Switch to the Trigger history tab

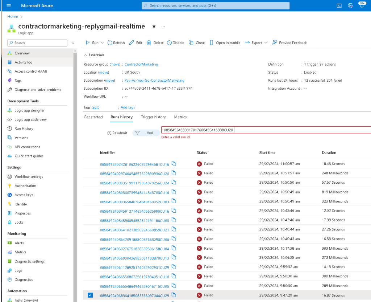click(153, 117)
